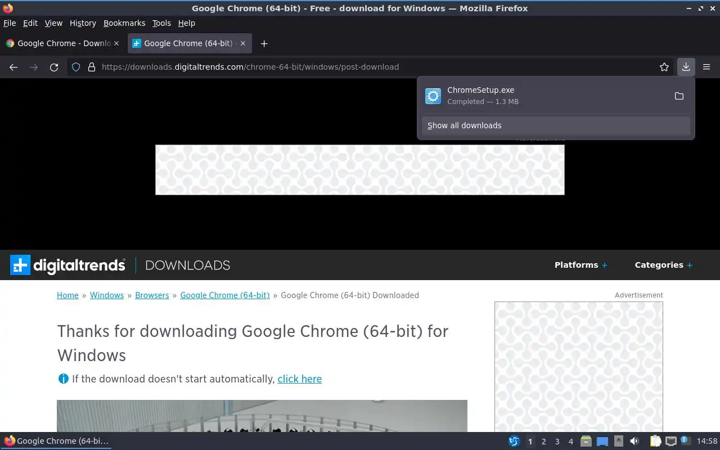Switch to workspace 3
This screenshot has height=450, width=720.
coord(557,442)
